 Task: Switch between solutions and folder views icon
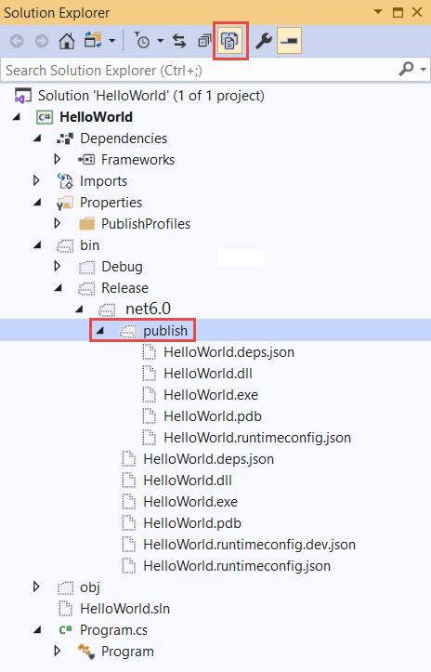(x=93, y=41)
